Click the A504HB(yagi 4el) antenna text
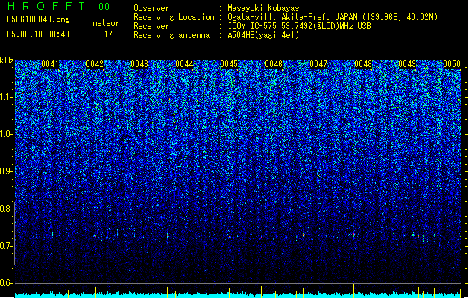This screenshot has height=298, width=469. click(x=263, y=35)
